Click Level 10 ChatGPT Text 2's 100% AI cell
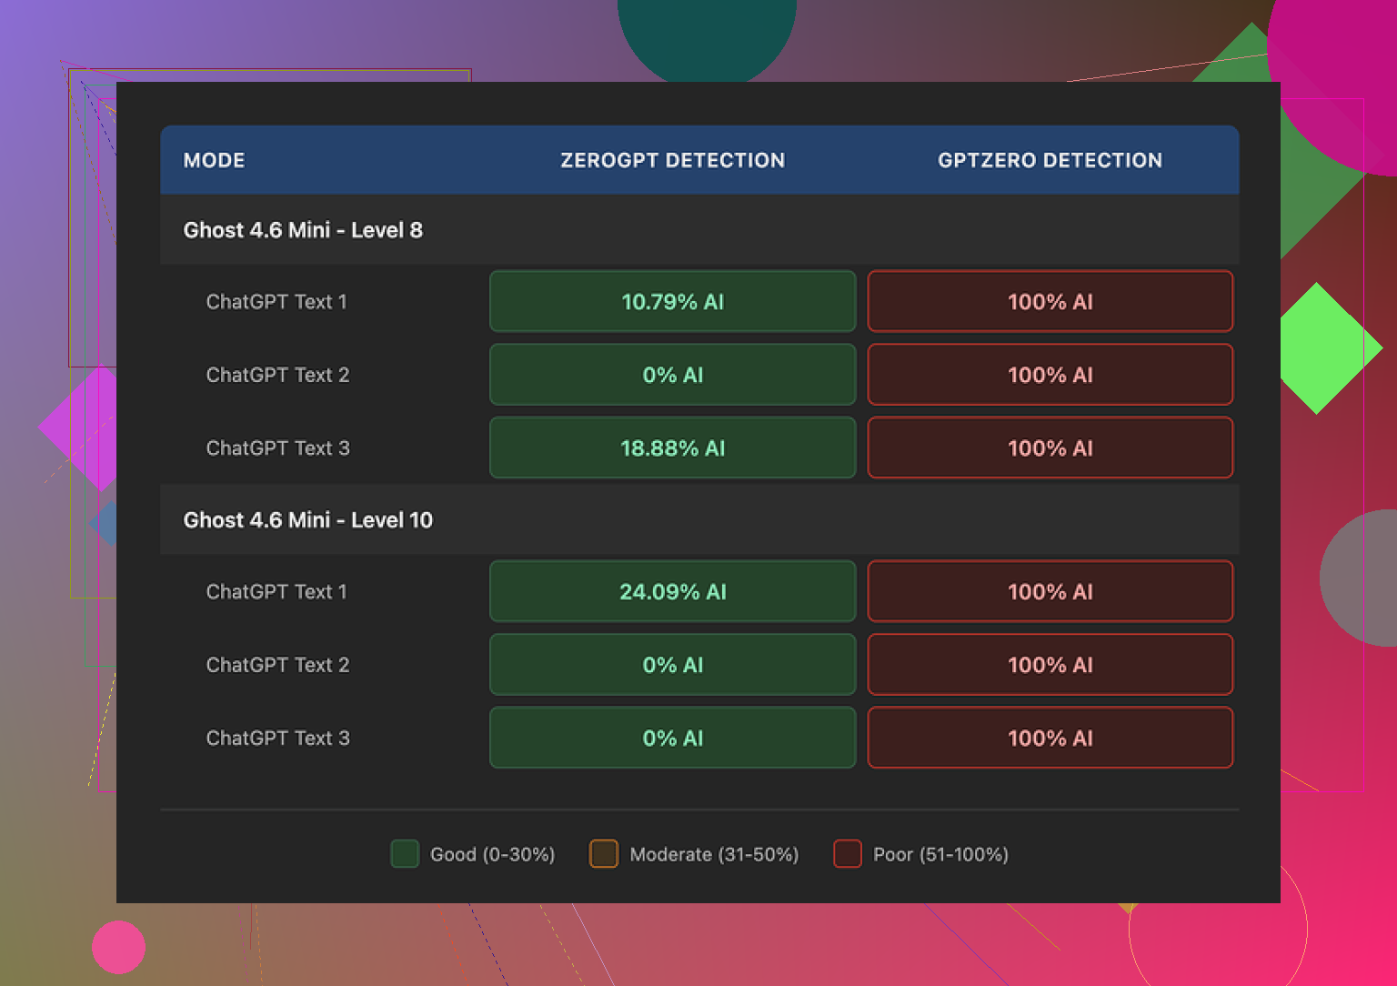 (x=1050, y=665)
